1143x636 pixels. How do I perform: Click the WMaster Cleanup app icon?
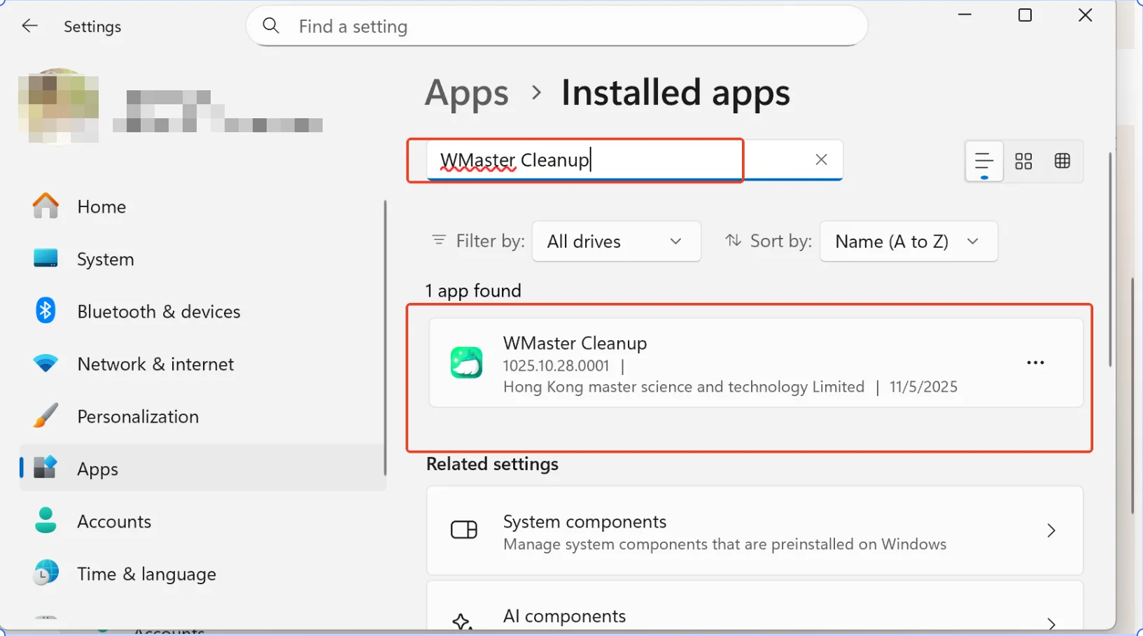coord(466,363)
